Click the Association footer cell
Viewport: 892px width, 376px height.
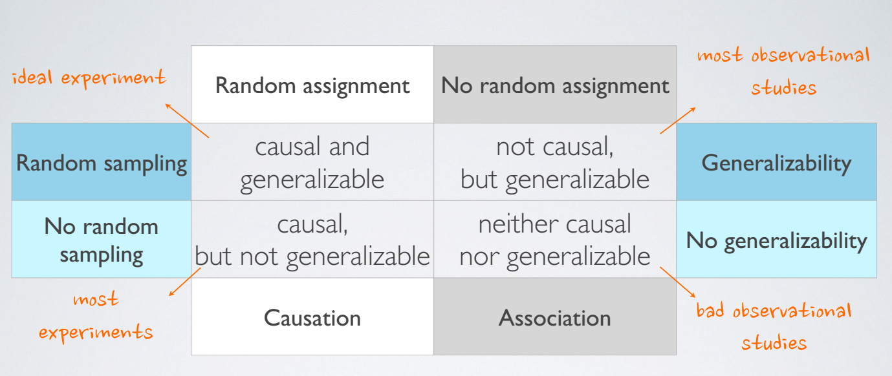tap(555, 317)
